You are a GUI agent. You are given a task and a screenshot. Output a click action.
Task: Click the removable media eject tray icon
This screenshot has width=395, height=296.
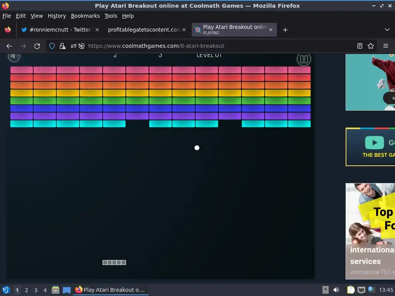click(x=326, y=290)
